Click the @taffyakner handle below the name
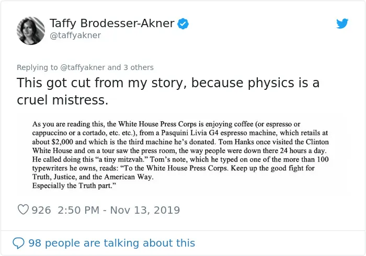Image resolution: width=366 pixels, height=256 pixels. pos(75,36)
